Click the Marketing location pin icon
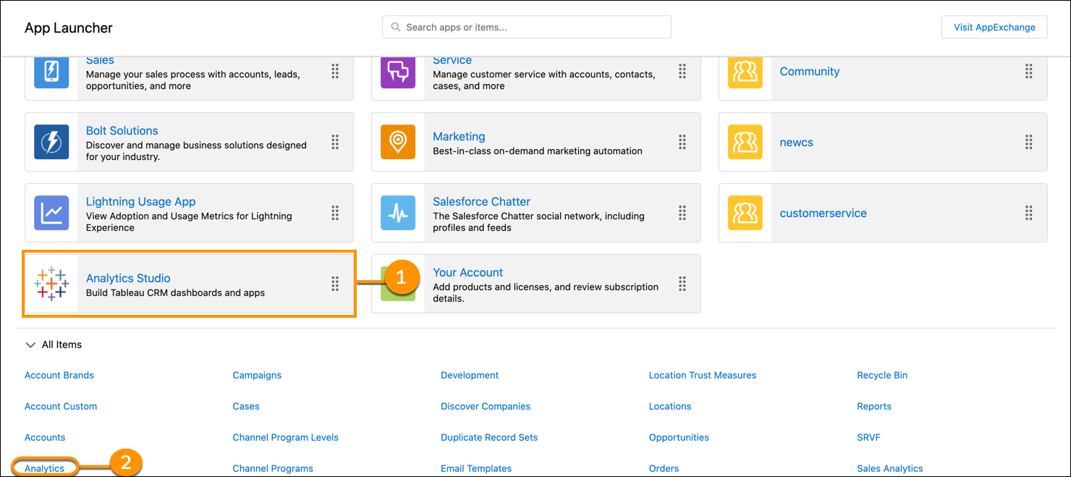This screenshot has height=477, width=1071. tap(398, 142)
